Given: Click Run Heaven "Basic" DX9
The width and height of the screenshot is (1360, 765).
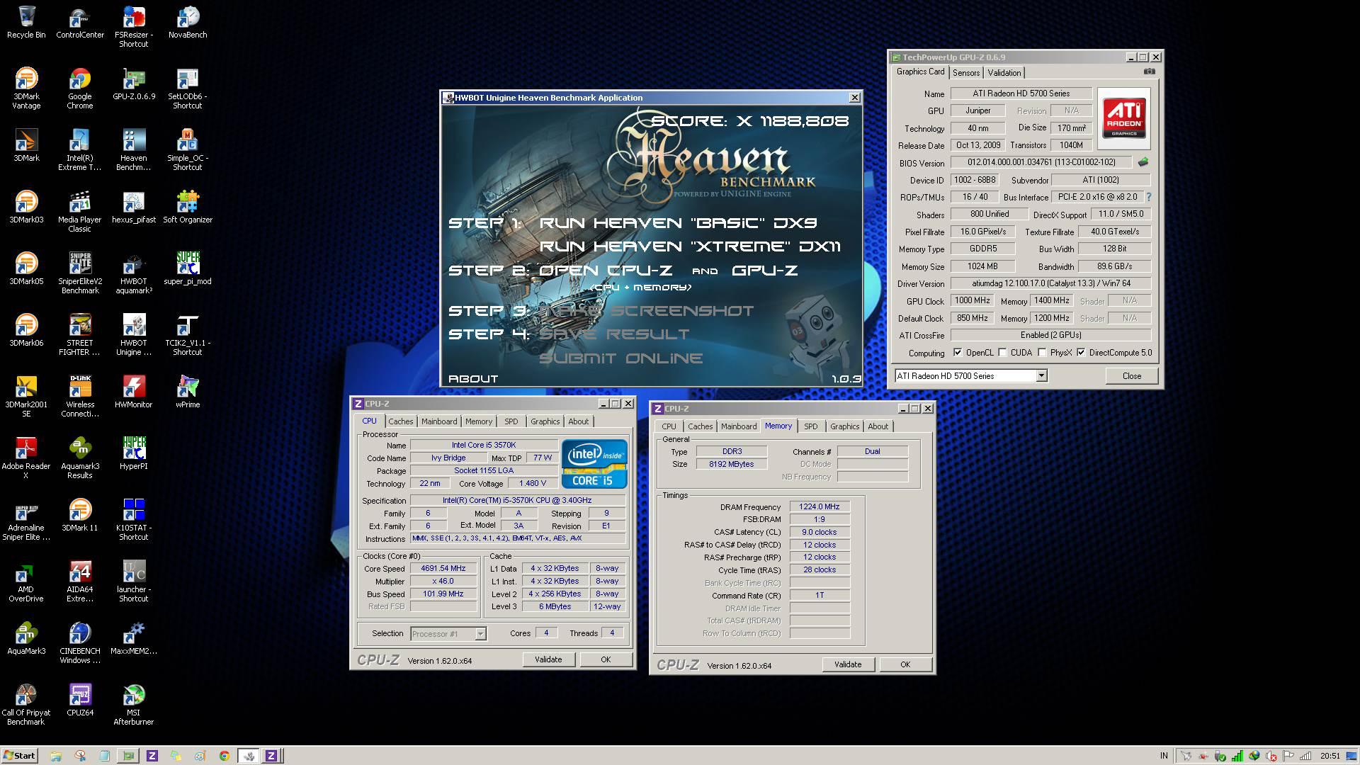Looking at the screenshot, I should point(678,223).
